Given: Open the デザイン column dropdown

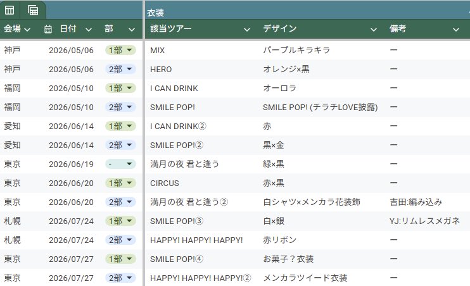Looking at the screenshot, I should click(374, 29).
